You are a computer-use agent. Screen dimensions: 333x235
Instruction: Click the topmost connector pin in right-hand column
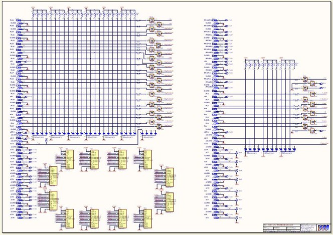point(215,21)
